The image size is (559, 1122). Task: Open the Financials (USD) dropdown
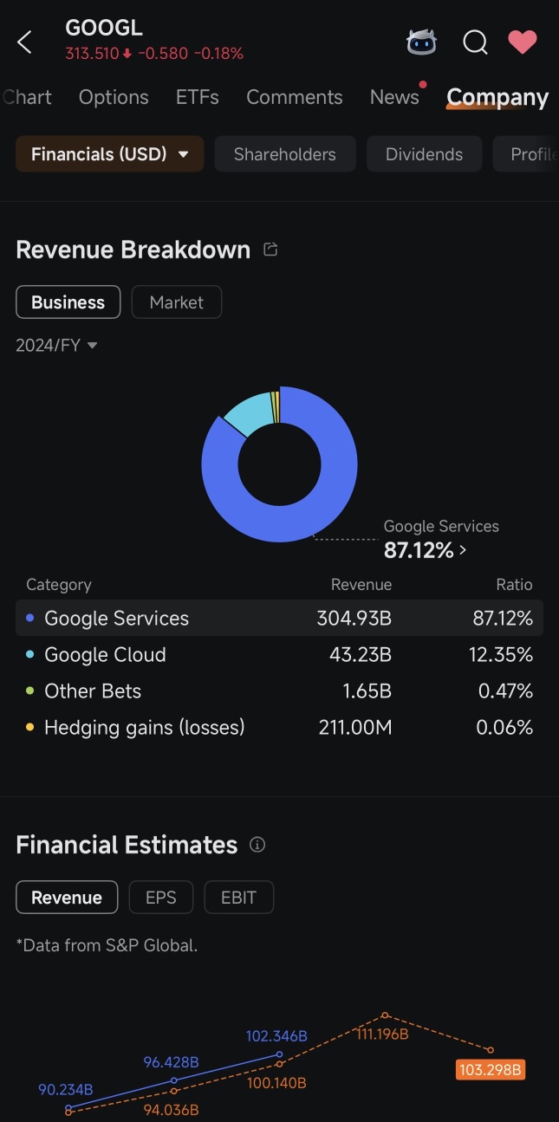(x=110, y=154)
